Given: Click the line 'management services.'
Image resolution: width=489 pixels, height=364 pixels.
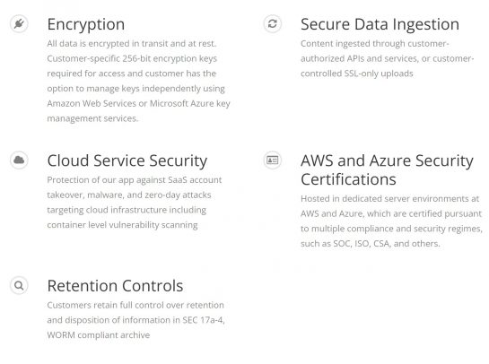Looking at the screenshot, I should pyautogui.click(x=92, y=118).
